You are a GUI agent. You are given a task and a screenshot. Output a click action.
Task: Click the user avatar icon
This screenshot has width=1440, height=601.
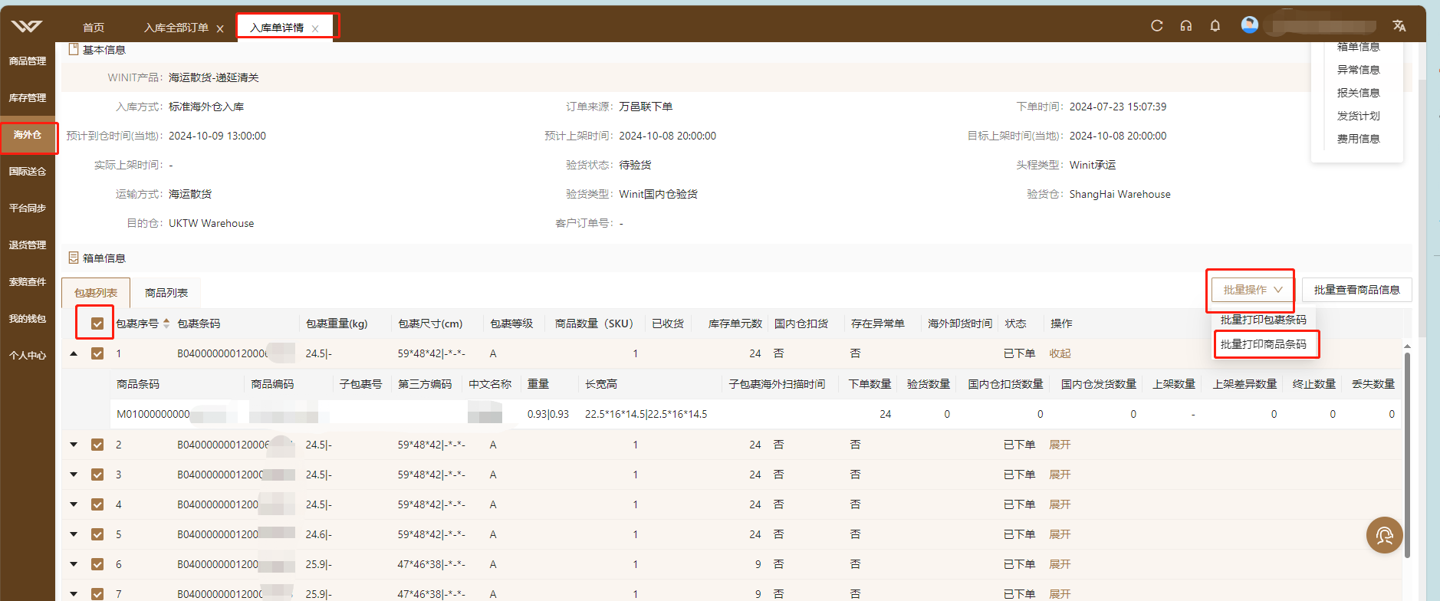(1250, 25)
